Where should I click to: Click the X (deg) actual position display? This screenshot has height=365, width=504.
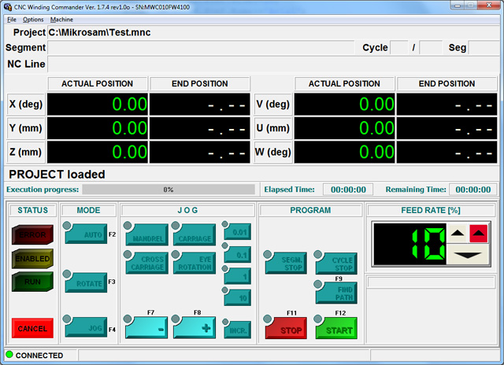[98, 105]
